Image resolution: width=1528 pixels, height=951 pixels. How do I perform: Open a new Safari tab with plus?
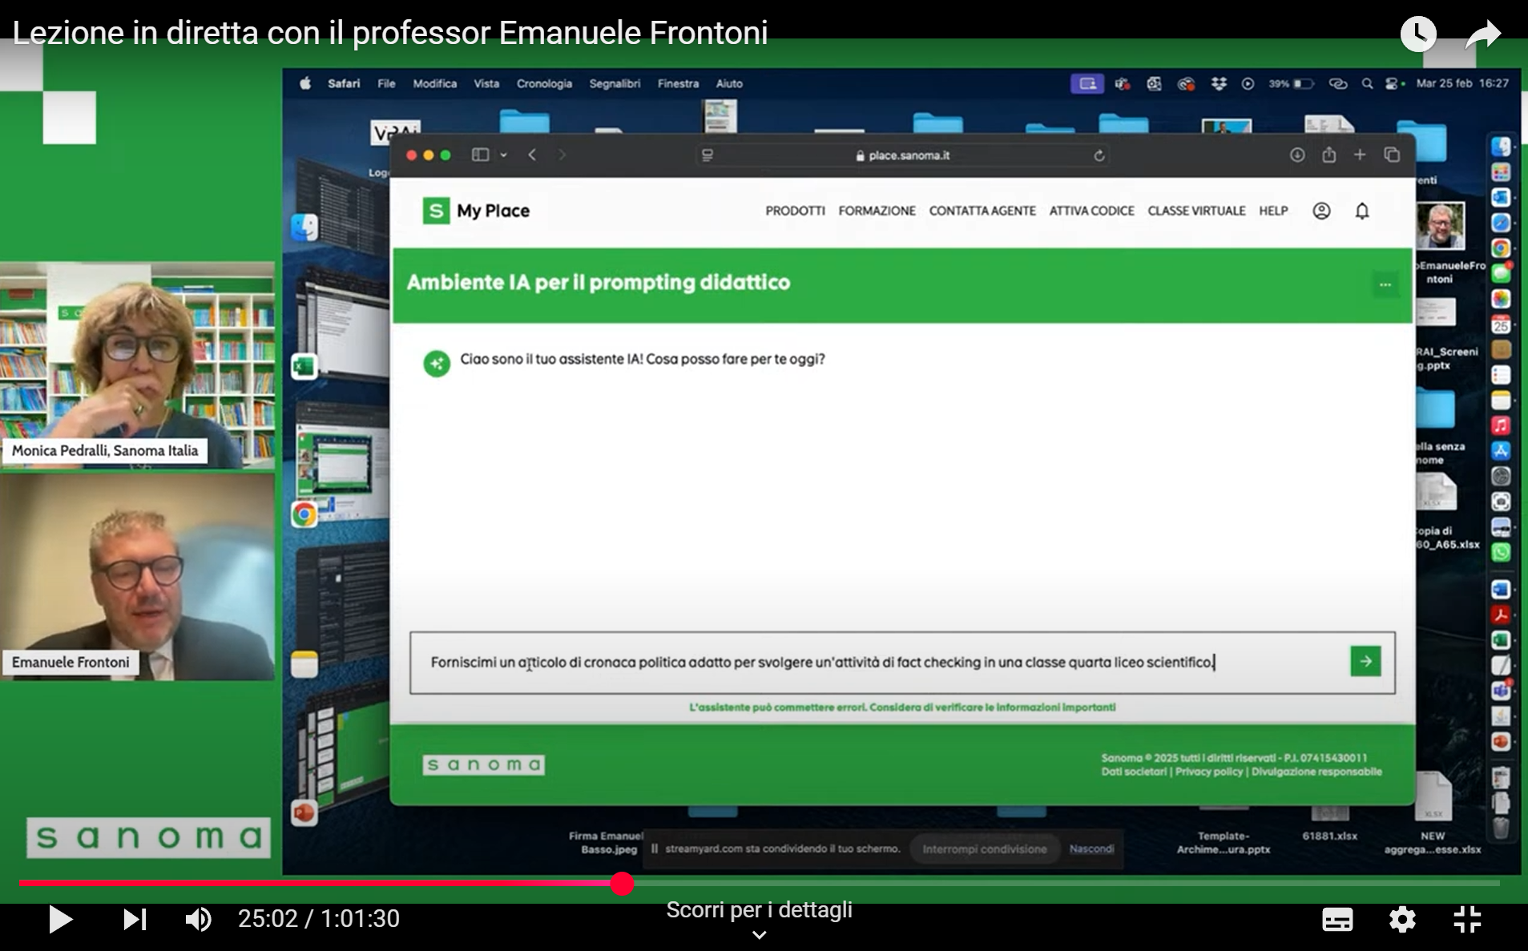(1360, 155)
